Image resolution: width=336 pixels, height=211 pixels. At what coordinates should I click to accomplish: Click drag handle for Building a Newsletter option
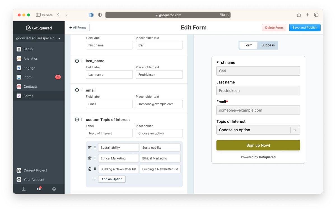95,169
